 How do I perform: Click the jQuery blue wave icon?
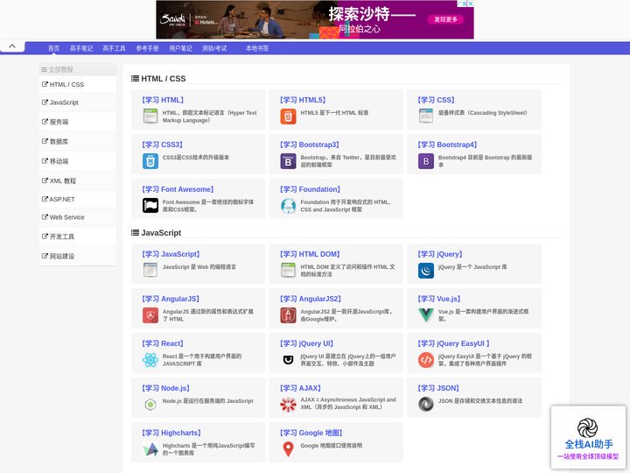426,271
